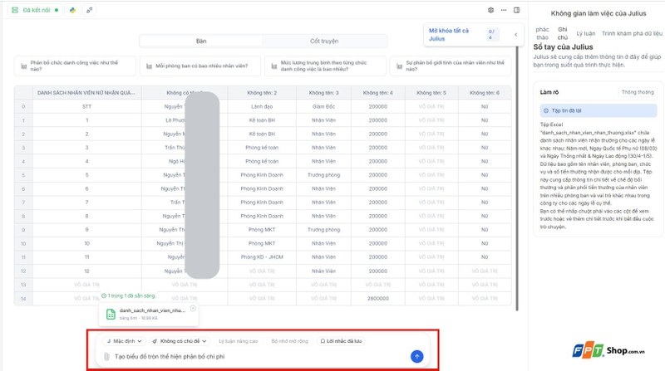
Task: Open the three-dot more options menu
Action: pyautogui.click(x=504, y=10)
